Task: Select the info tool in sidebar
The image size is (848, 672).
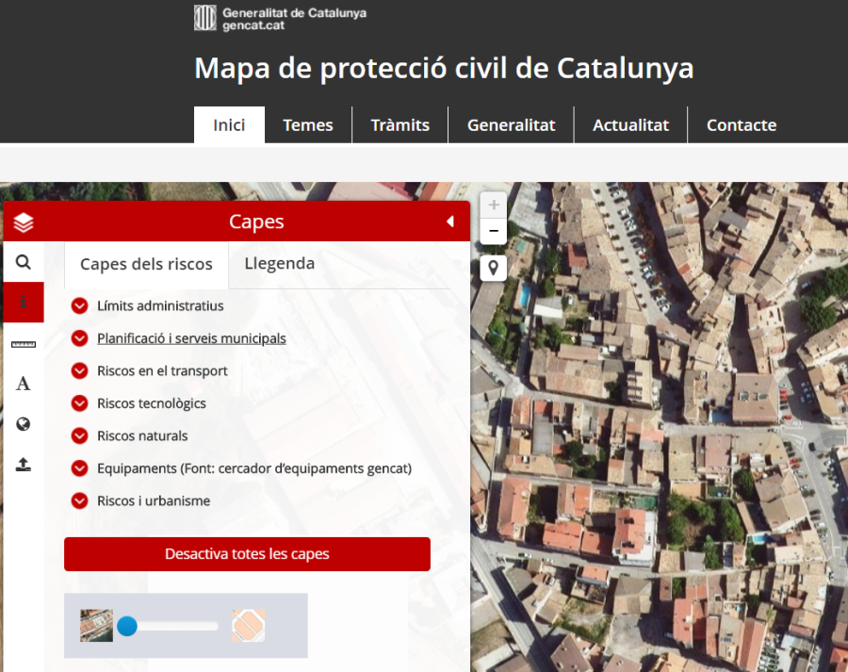Action: 24,303
